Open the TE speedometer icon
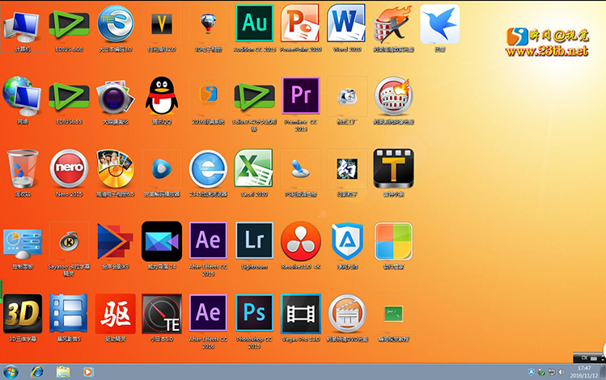 pos(162,314)
